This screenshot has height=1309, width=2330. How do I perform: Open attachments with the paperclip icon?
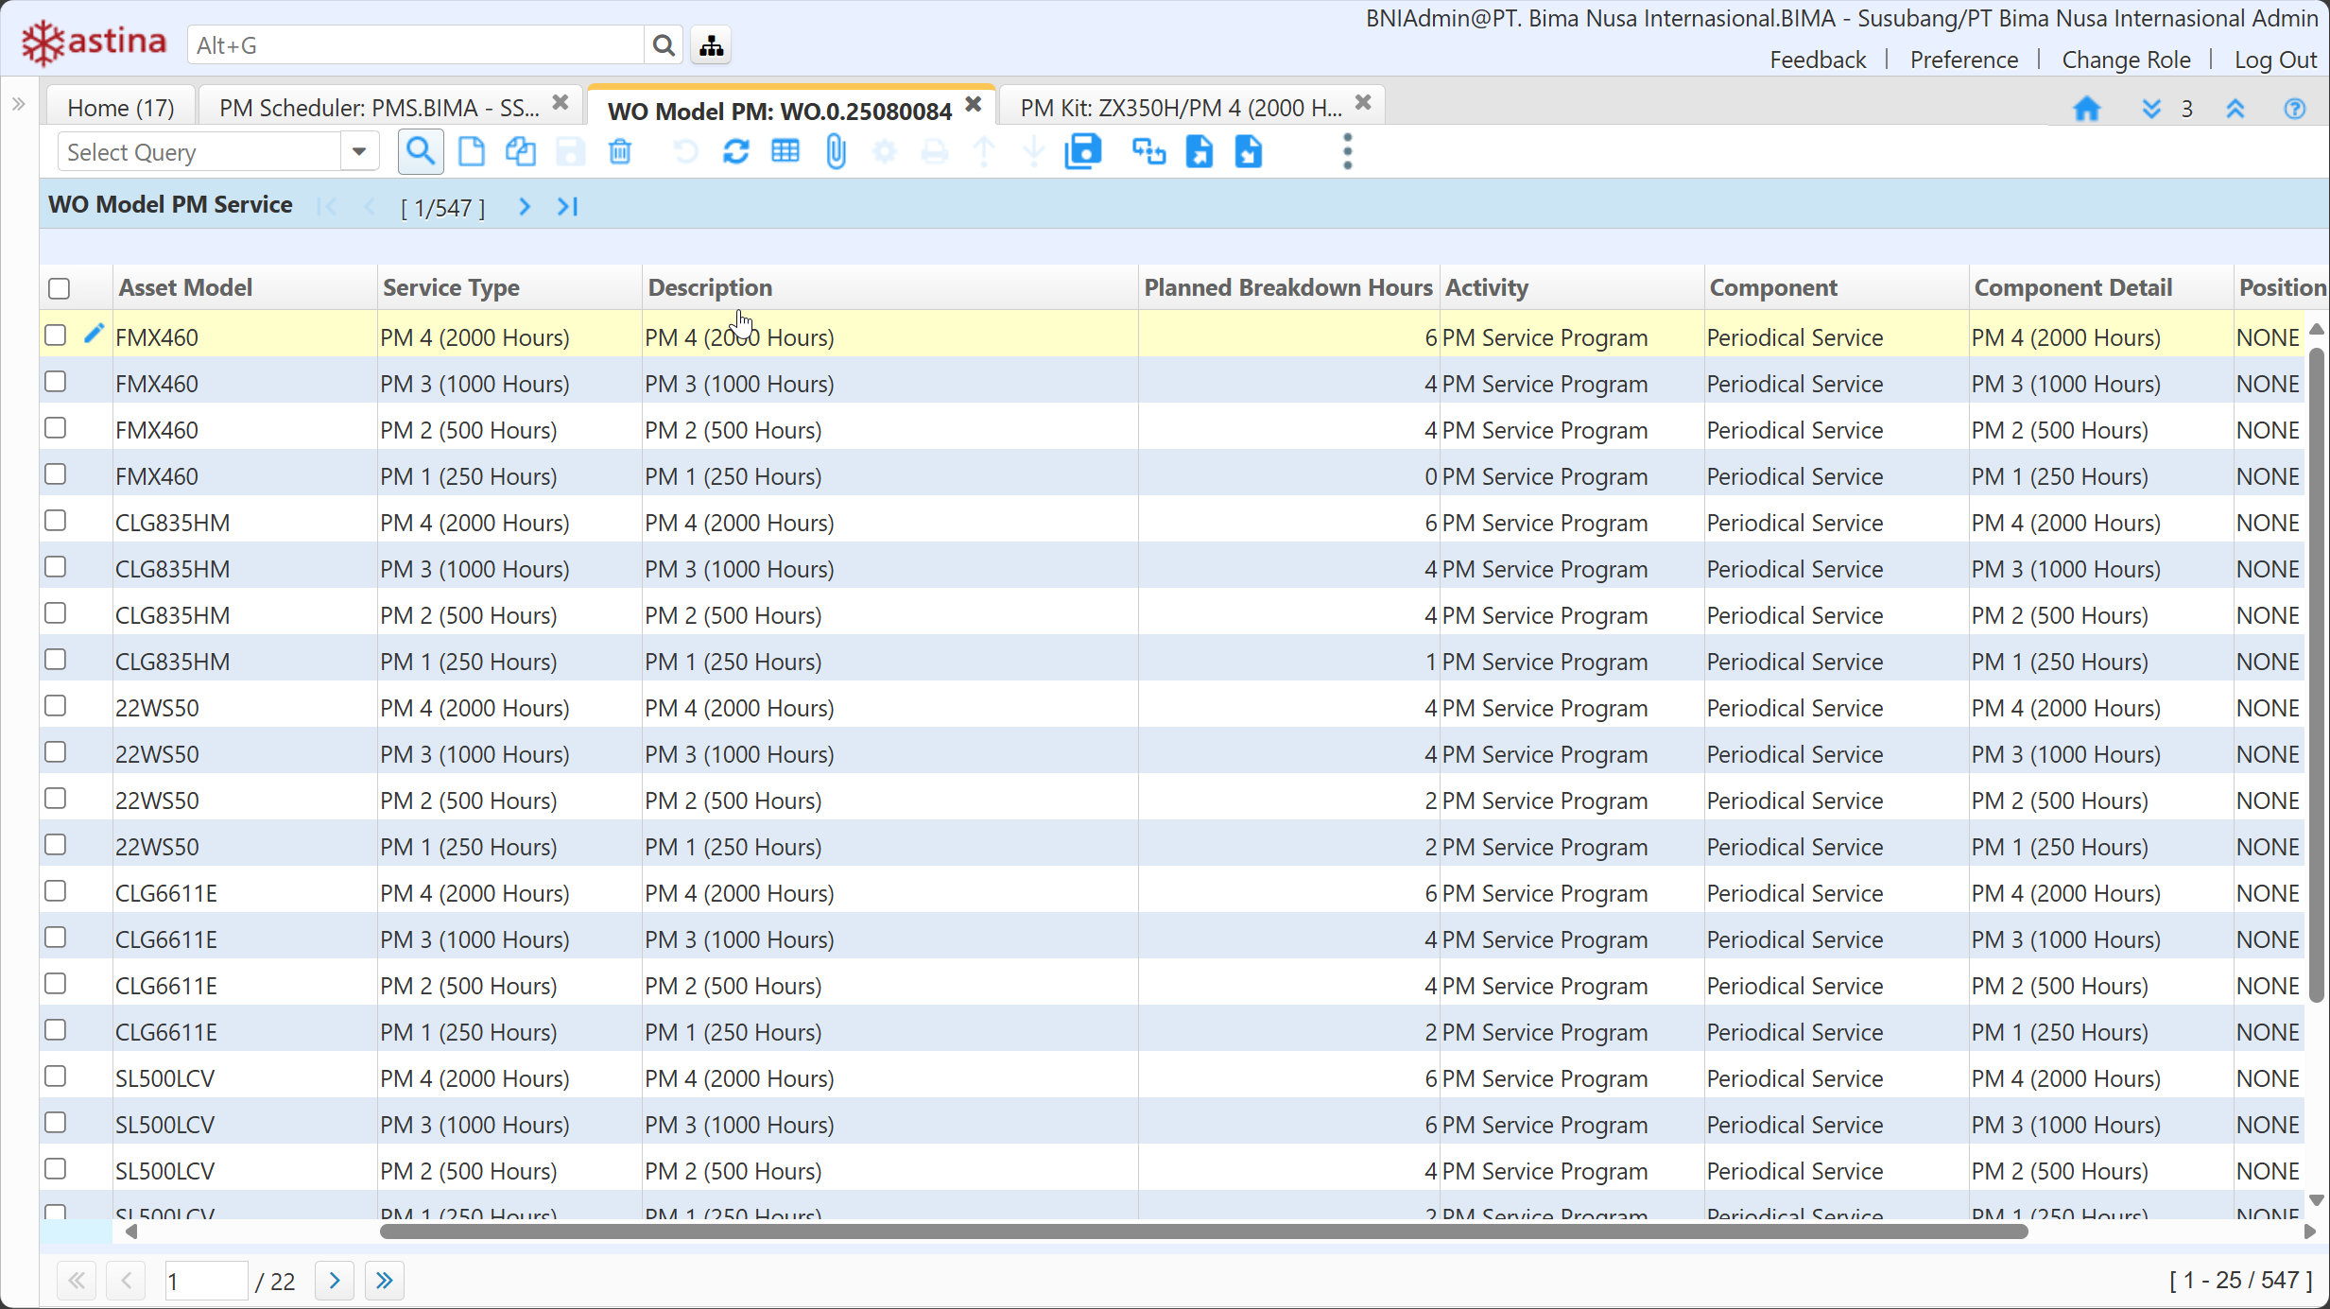(836, 152)
